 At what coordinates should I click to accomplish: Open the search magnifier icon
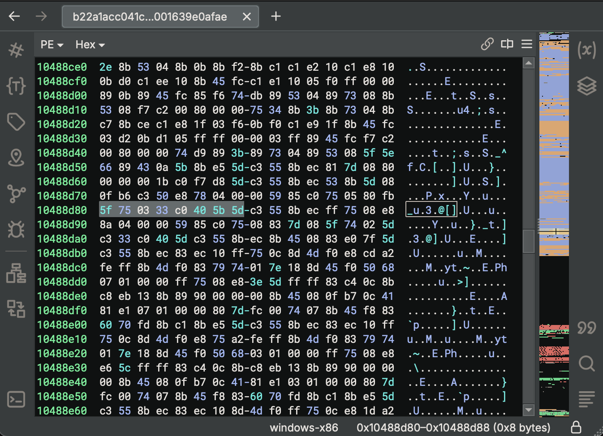586,363
